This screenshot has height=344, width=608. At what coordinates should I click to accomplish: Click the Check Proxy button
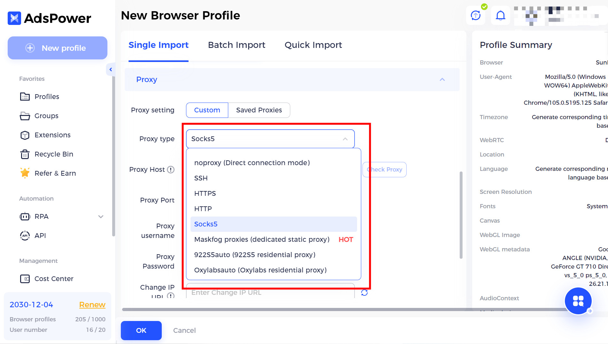[385, 169]
